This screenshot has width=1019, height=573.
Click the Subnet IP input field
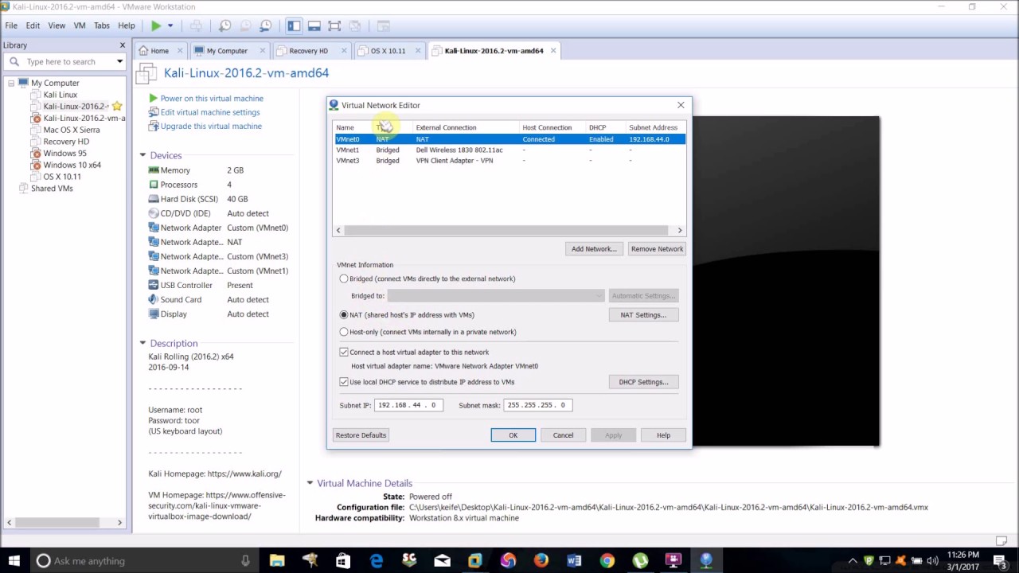(x=408, y=405)
